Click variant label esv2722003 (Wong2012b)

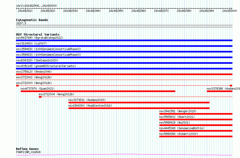click(x=34, y=83)
